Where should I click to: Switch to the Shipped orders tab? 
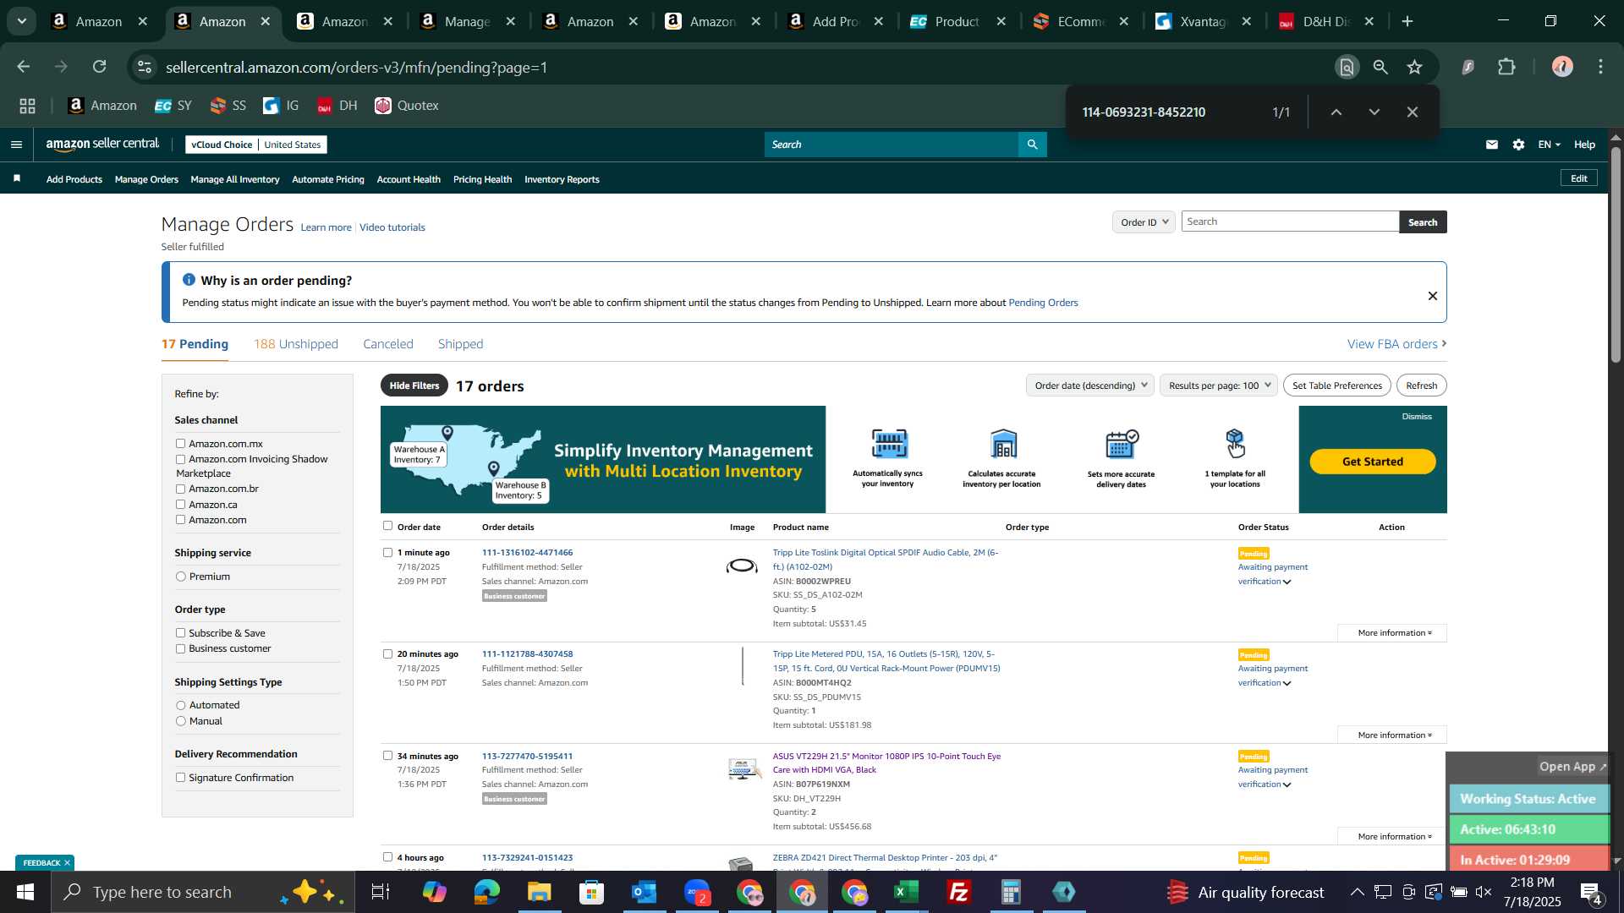point(460,344)
